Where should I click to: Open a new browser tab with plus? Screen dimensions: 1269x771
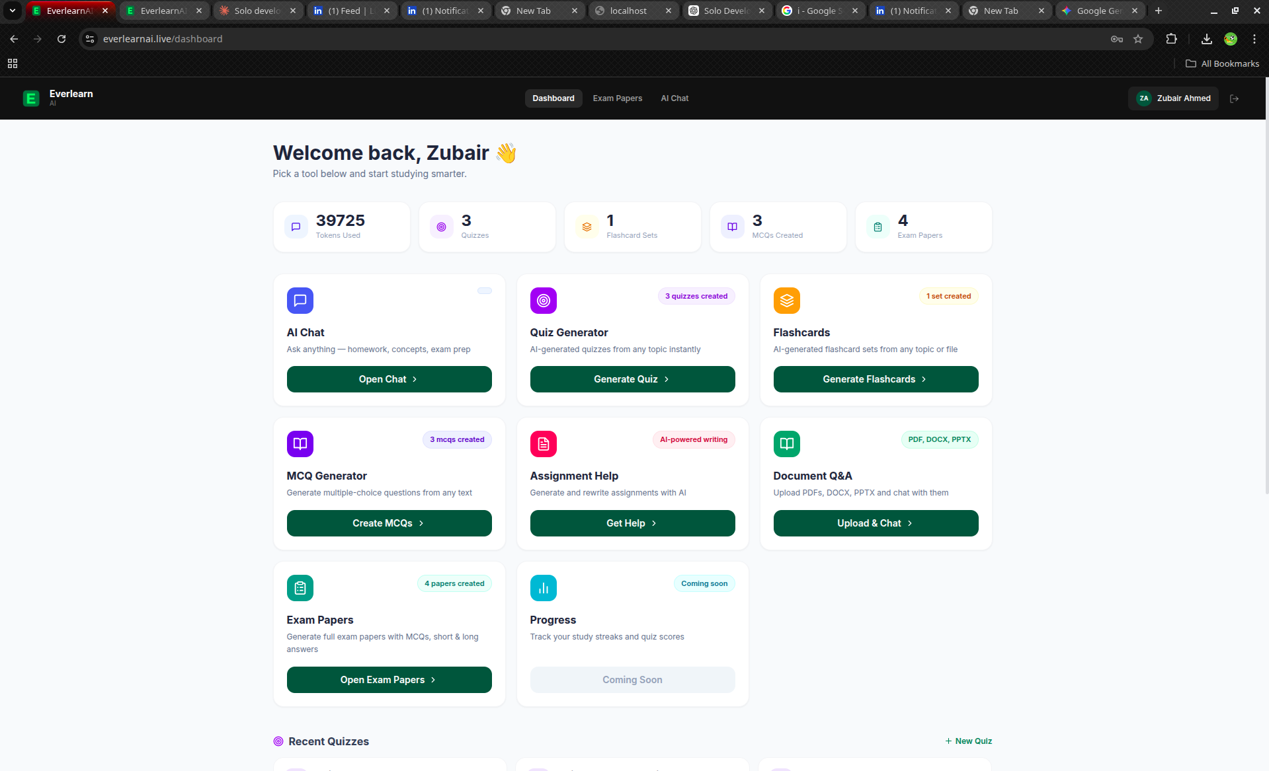(1159, 11)
